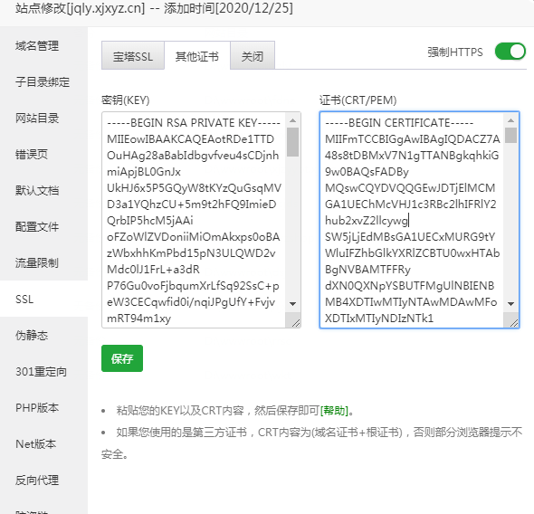Click inside the 密钥(KEY) text area
Viewport: 534px width, 514px height.
(194, 220)
